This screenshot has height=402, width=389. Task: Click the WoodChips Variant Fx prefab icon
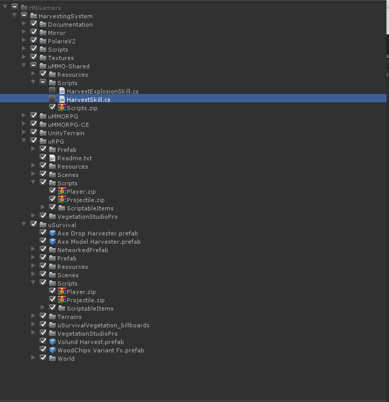click(52, 350)
